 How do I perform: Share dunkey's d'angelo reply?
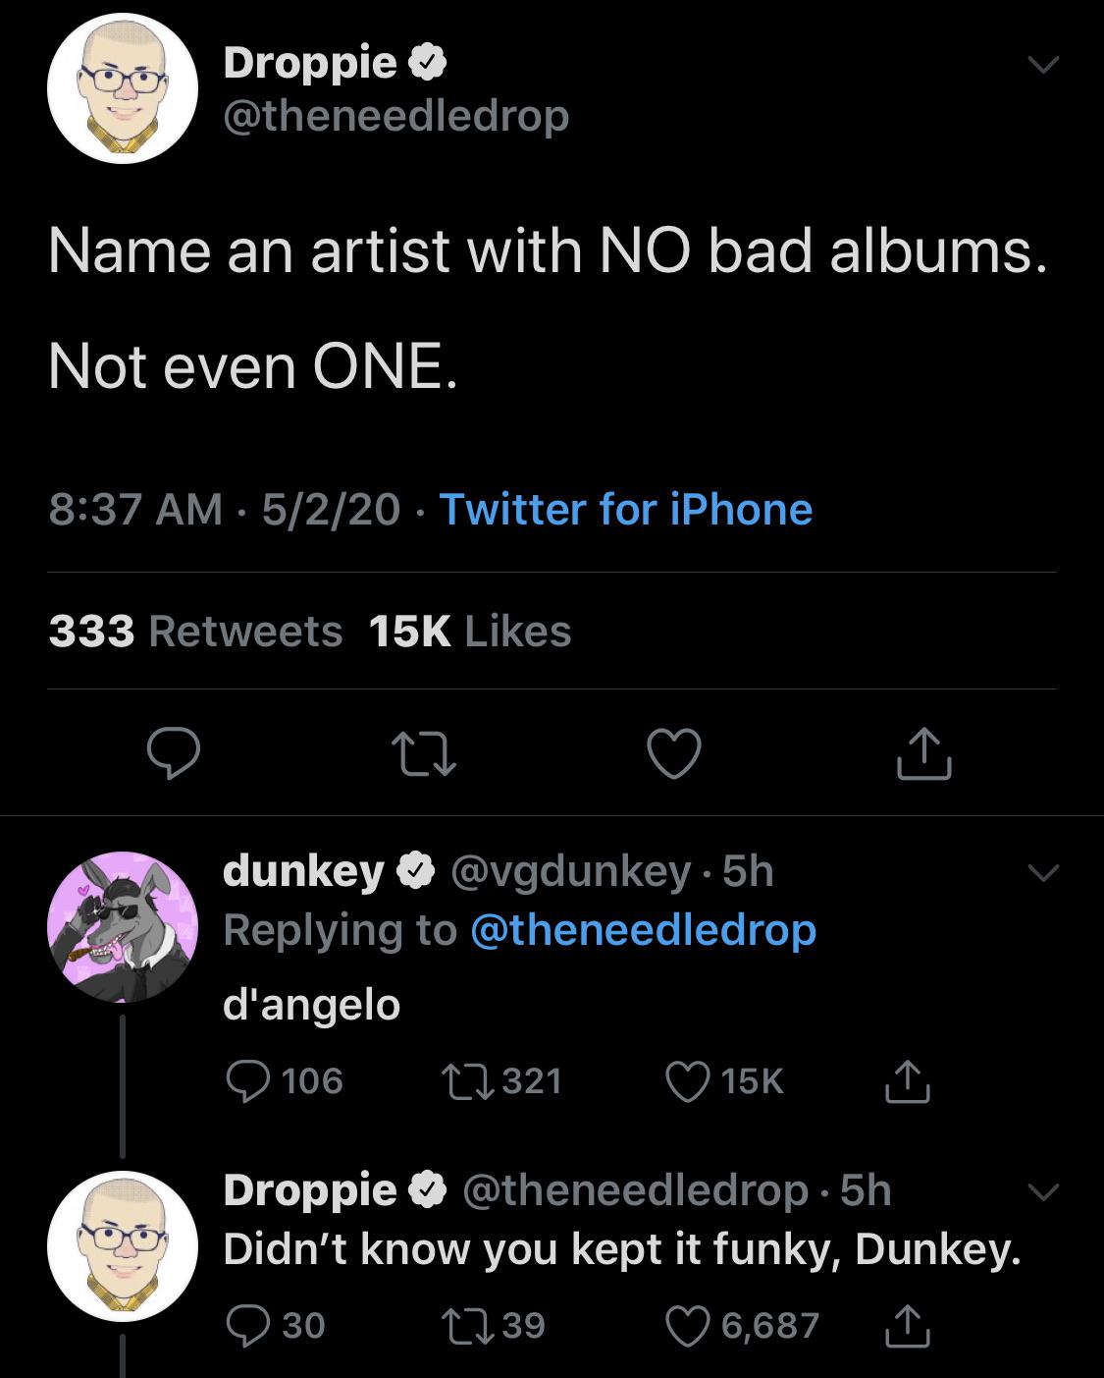pos(908,1080)
